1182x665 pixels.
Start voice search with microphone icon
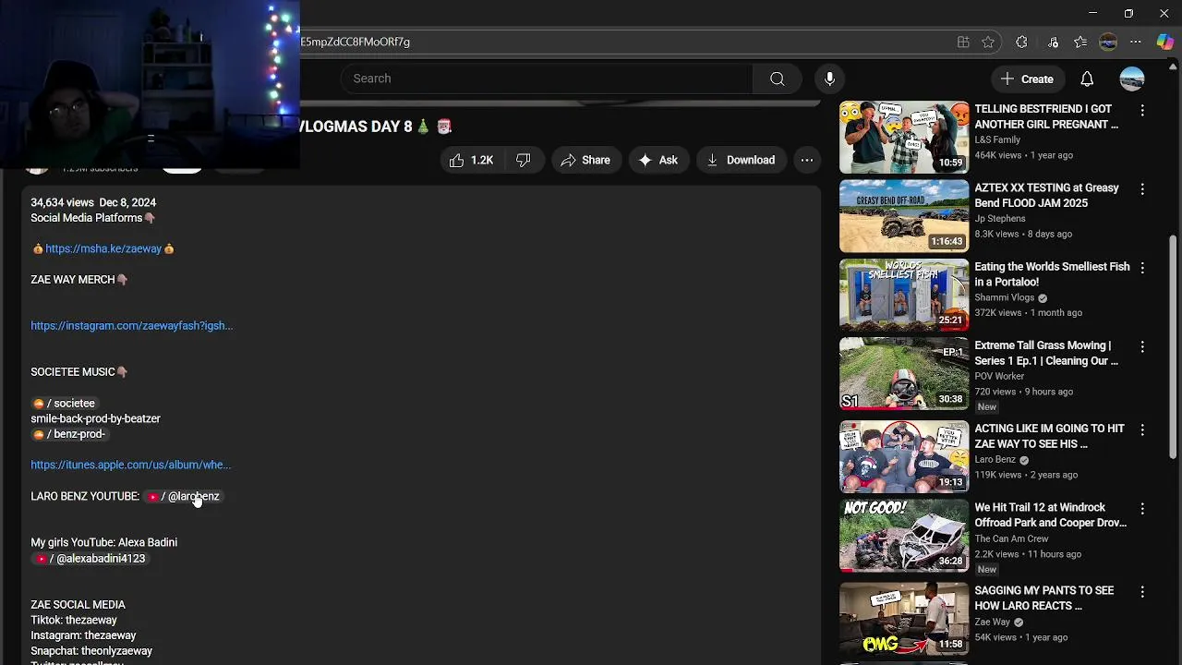829,79
